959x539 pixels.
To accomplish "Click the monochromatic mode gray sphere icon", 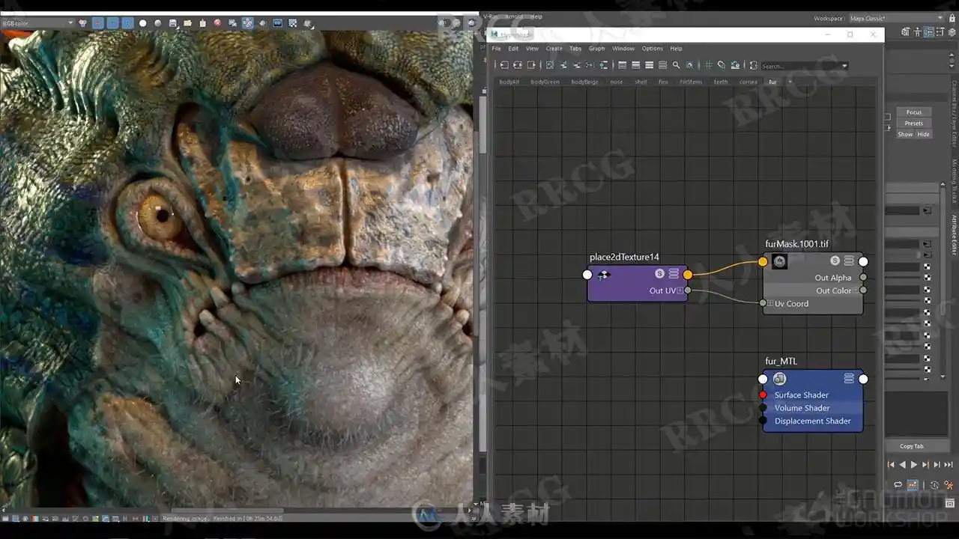I will [x=158, y=23].
